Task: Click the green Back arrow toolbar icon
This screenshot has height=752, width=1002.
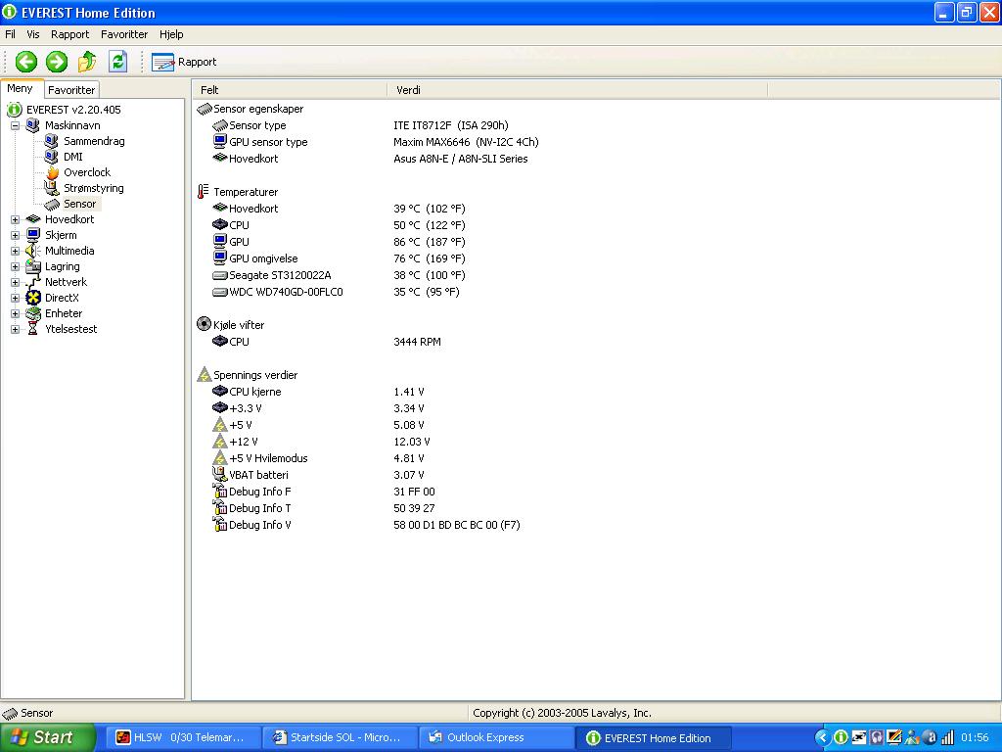Action: [26, 62]
